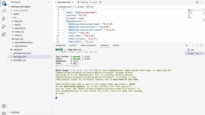
Task: Click scripts in the breadcrumb
Action: 80,7
